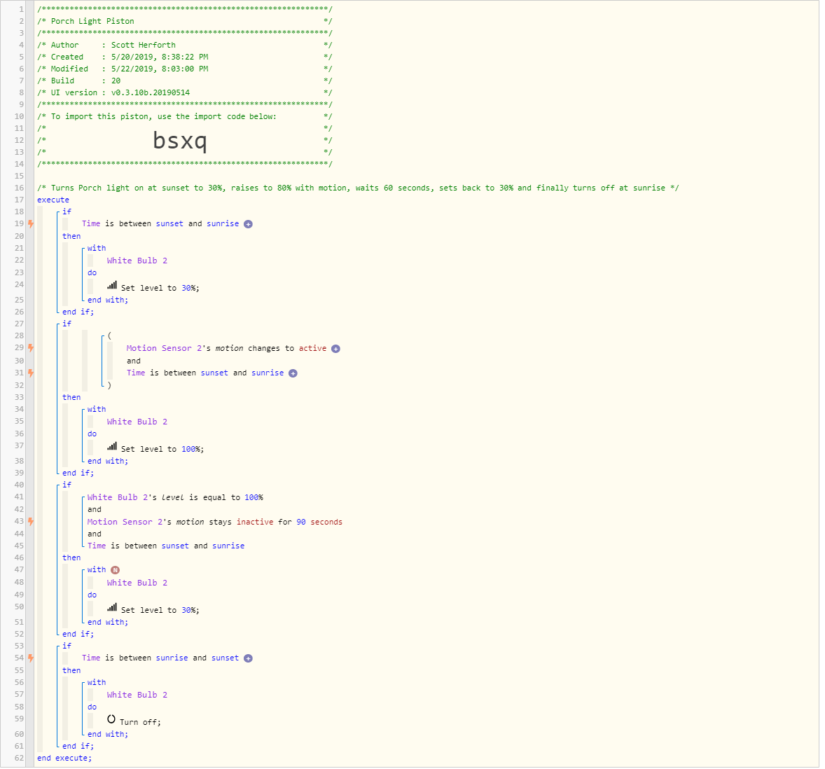Click the lightning bolt icon on line 19
This screenshot has width=825, height=769.
tap(31, 224)
